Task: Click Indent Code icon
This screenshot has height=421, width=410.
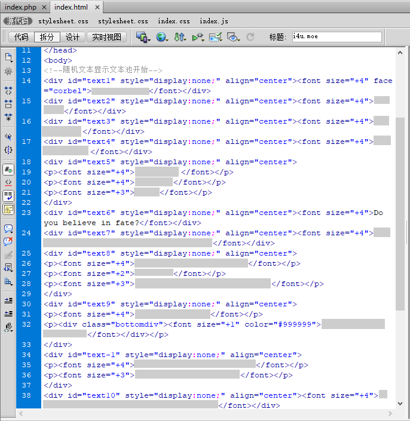Action: click(8, 300)
